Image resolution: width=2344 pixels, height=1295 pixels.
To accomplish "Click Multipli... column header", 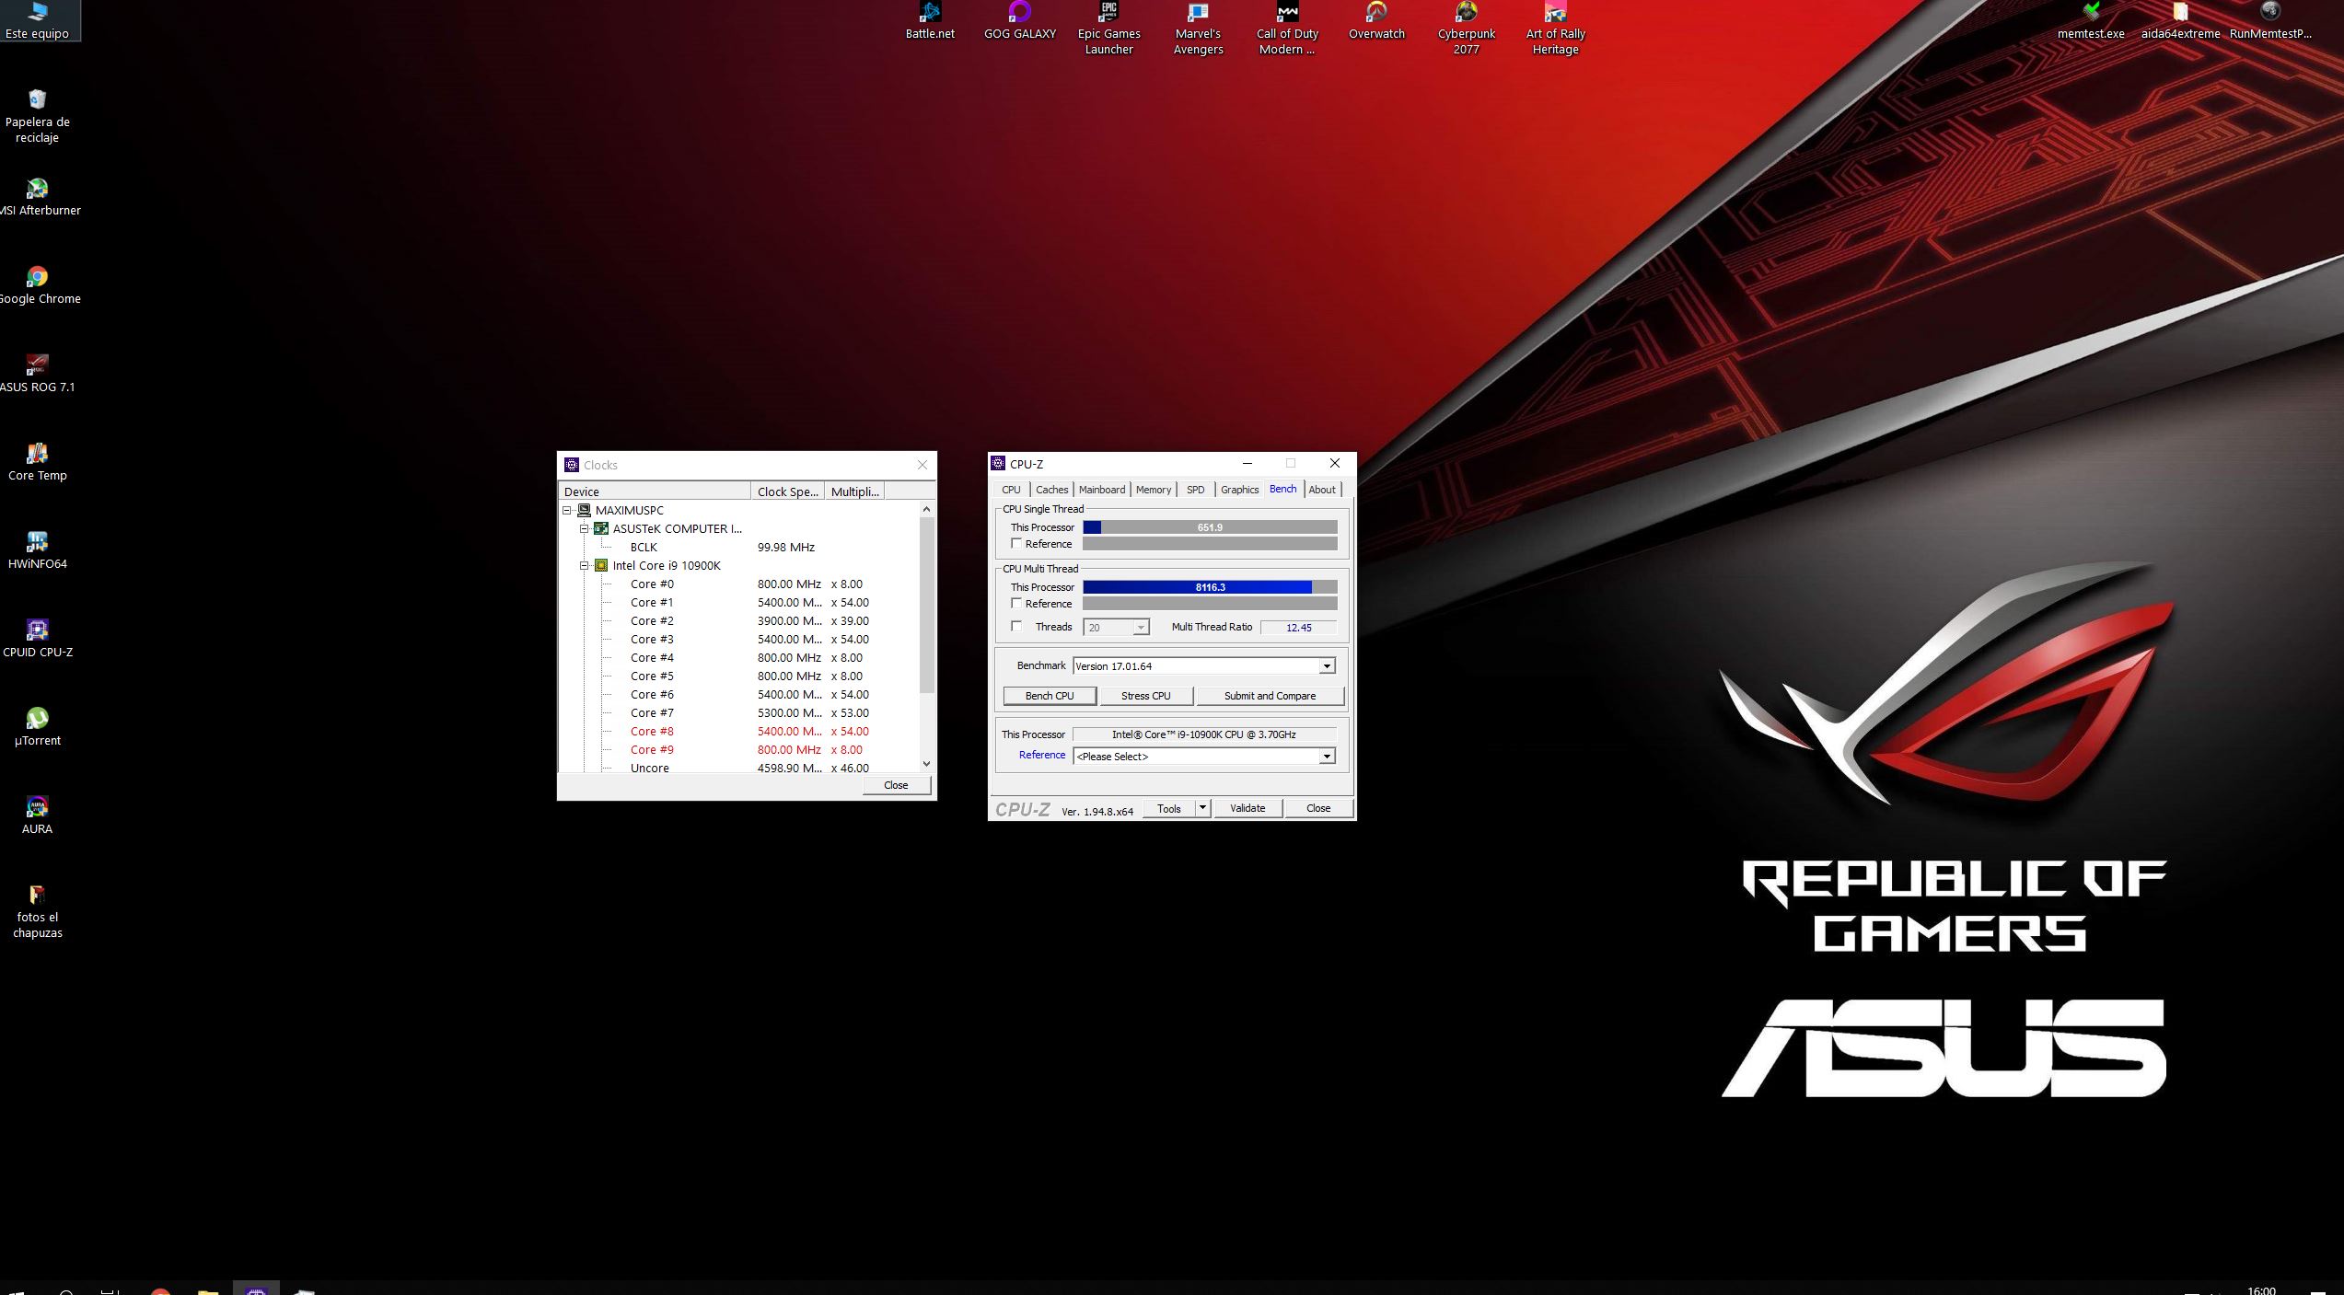I will (854, 491).
